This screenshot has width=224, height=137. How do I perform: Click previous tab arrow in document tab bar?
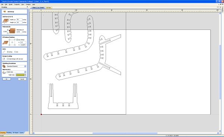pos(217,7)
